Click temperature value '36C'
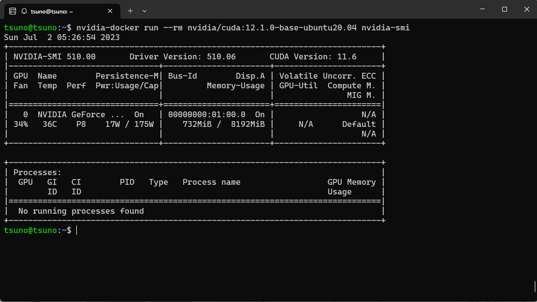The width and height of the screenshot is (537, 302). point(50,124)
